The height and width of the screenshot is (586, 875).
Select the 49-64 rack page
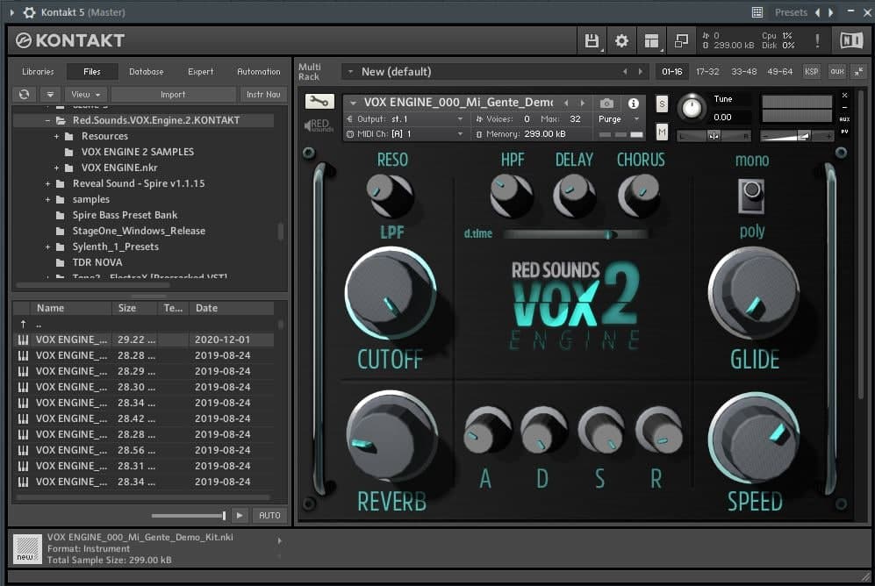[779, 71]
